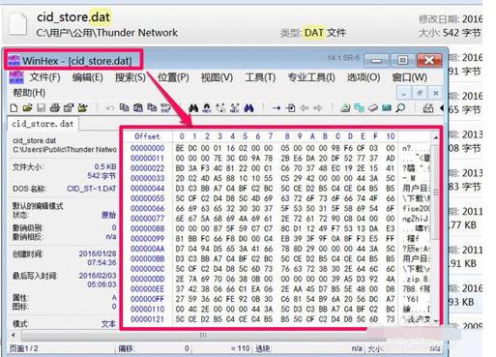
Task: Click the toolbar overflow arrow at the right end
Action: pyautogui.click(x=442, y=108)
